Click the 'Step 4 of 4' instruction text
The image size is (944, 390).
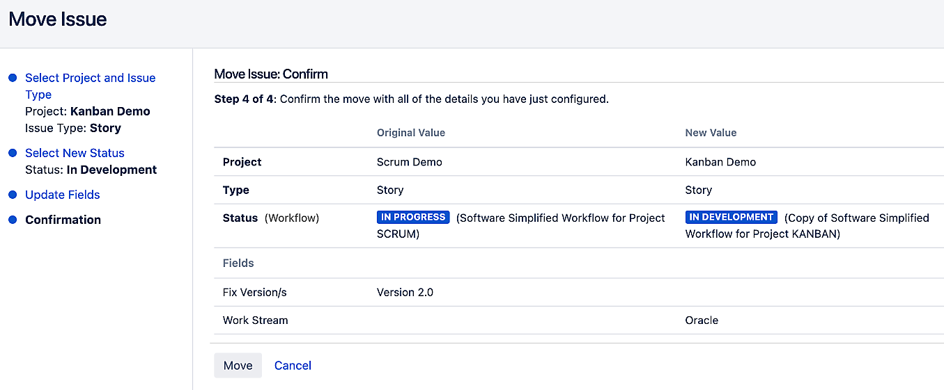[412, 99]
